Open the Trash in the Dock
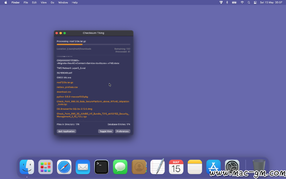The image size is (286, 179). (259, 167)
